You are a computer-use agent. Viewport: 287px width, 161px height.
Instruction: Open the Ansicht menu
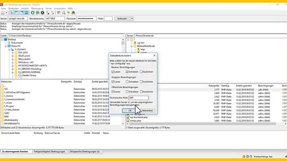(x=25, y=8)
